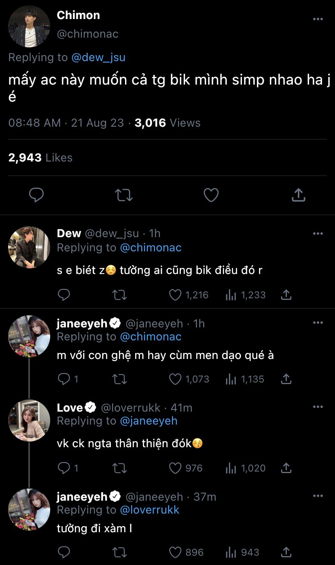Open Love's profile avatar

(x=29, y=420)
